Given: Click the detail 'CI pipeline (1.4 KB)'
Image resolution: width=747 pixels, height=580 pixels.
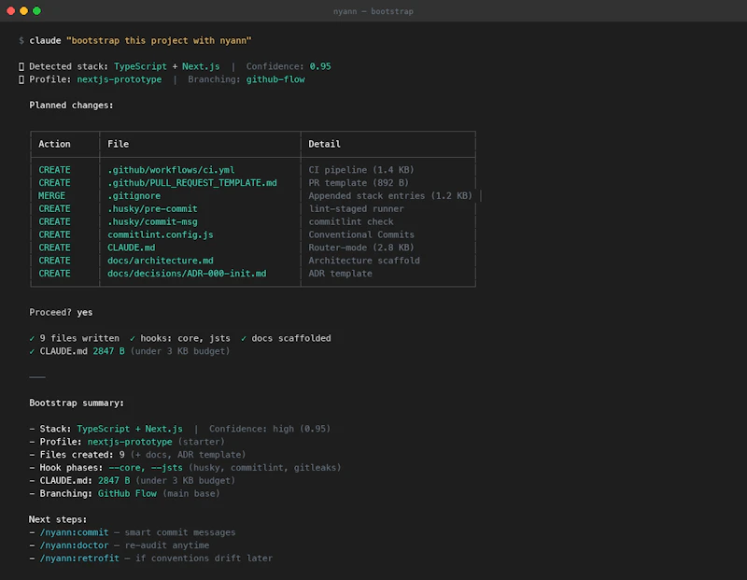Looking at the screenshot, I should click(x=361, y=170).
